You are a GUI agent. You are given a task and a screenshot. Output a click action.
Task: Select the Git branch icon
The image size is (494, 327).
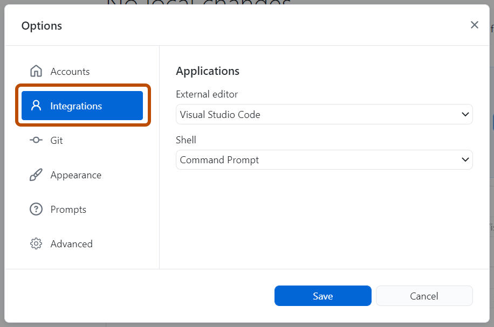36,140
